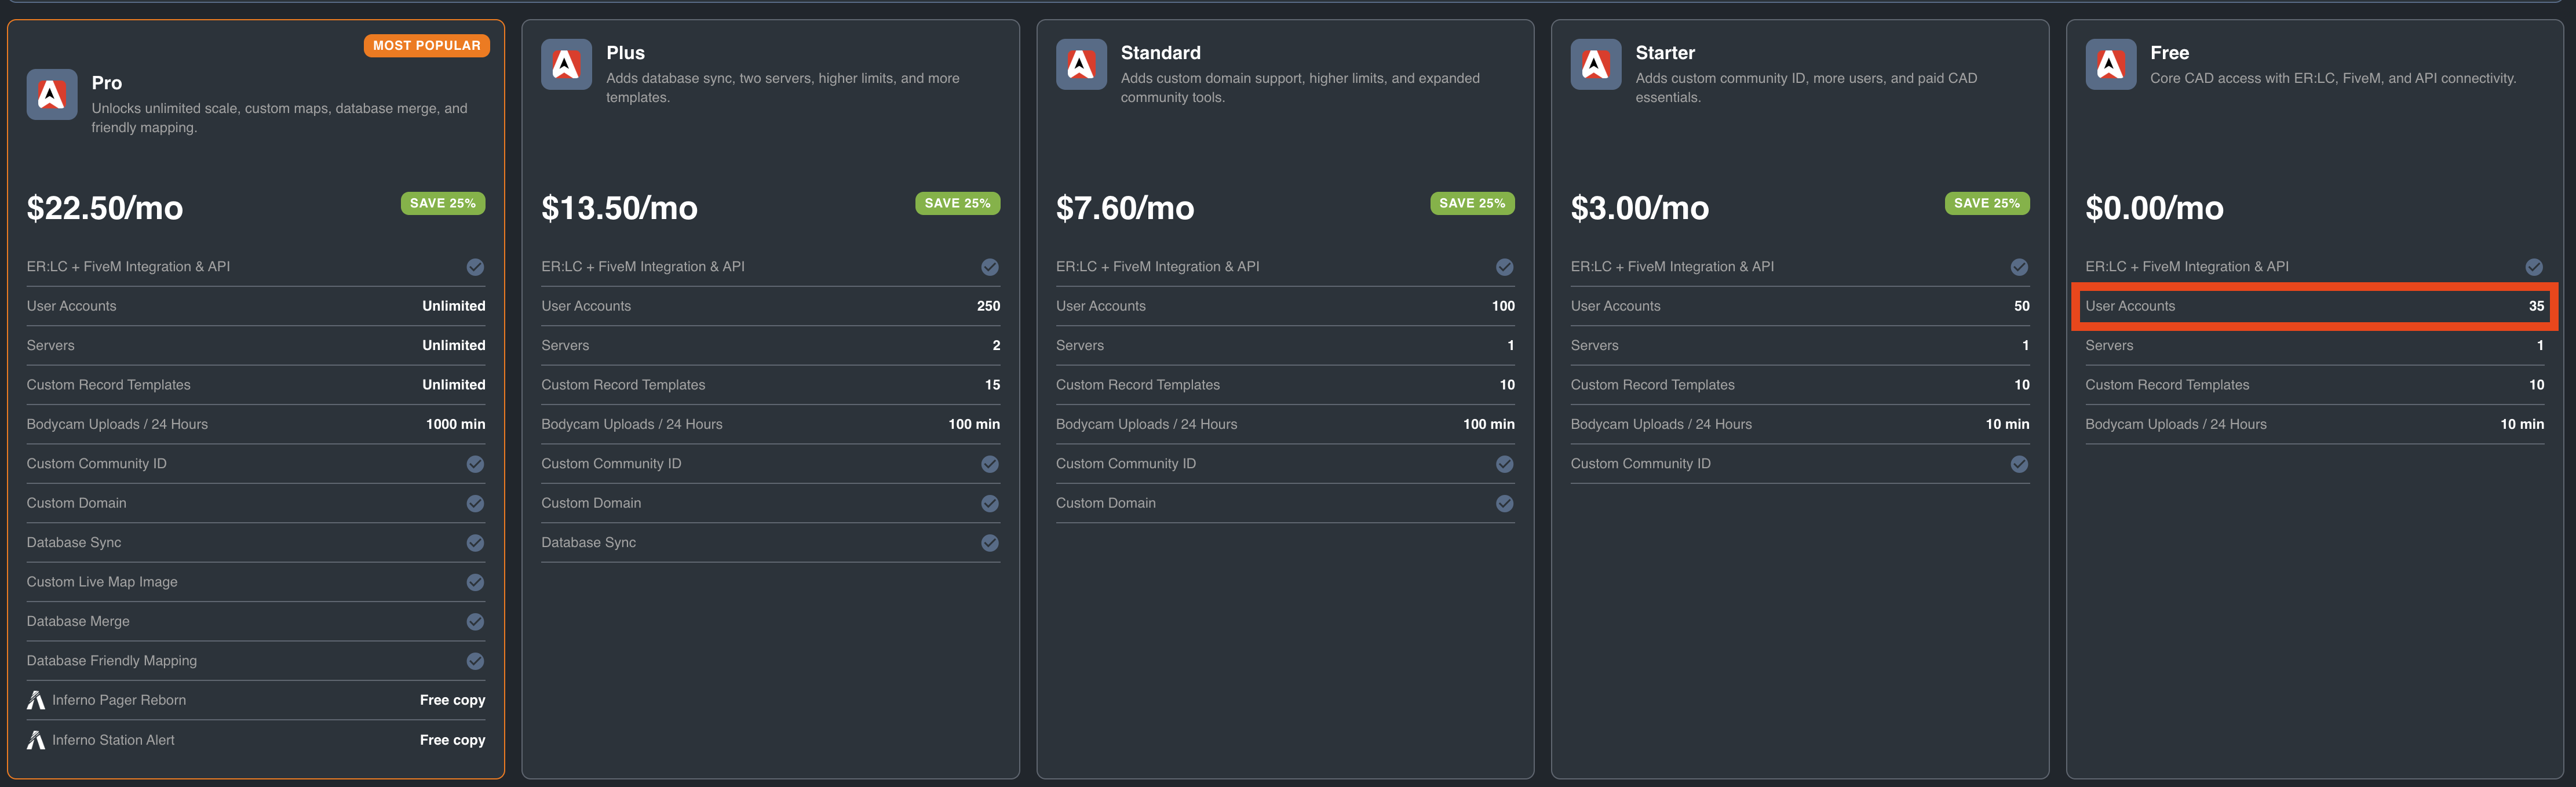Select the Free plan title
The image size is (2576, 787).
[2169, 53]
